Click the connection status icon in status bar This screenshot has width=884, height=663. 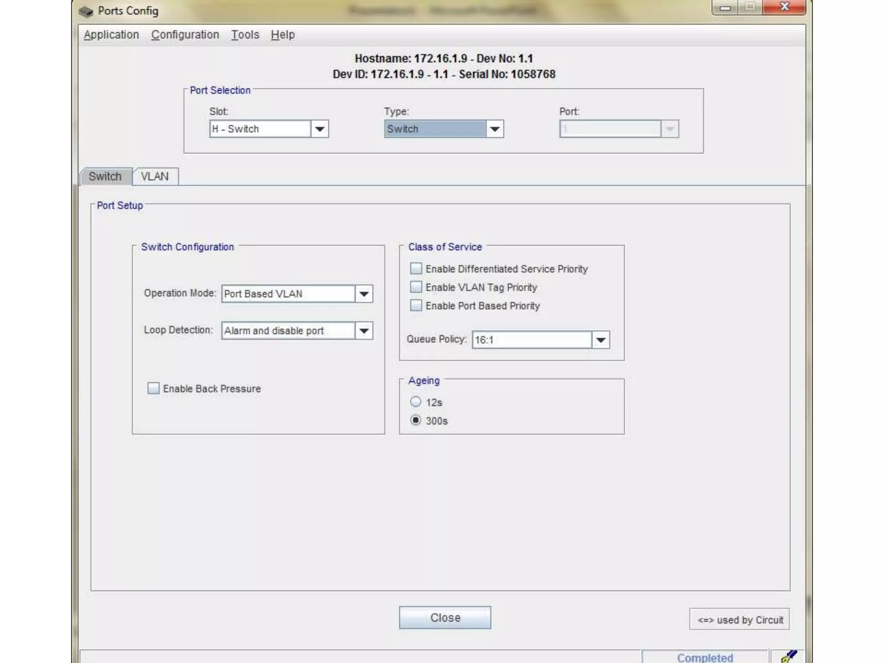click(x=789, y=656)
